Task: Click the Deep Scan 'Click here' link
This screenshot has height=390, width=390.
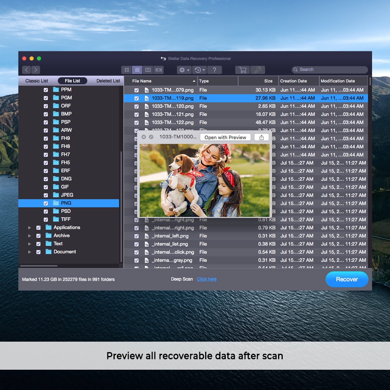Action: [x=206, y=279]
